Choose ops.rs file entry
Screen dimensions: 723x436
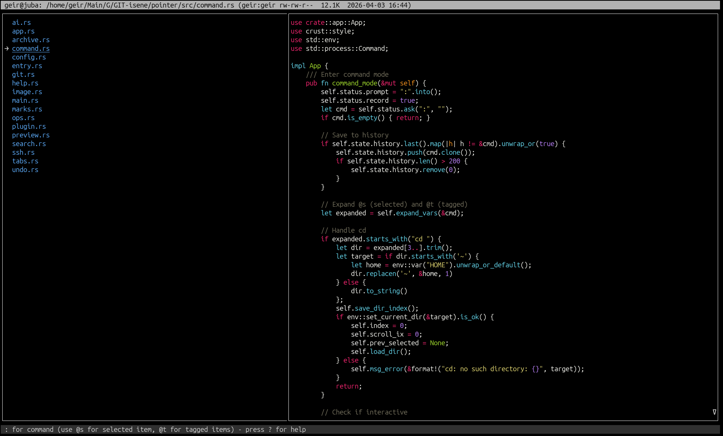tap(23, 118)
